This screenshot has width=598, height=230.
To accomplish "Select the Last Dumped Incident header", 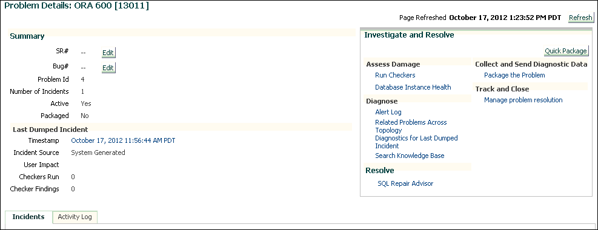I will [x=50, y=130].
